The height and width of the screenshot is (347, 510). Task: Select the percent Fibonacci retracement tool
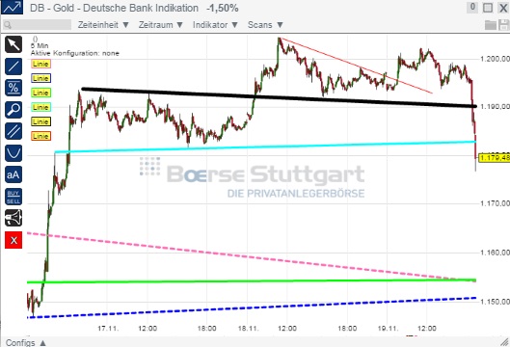click(x=13, y=88)
